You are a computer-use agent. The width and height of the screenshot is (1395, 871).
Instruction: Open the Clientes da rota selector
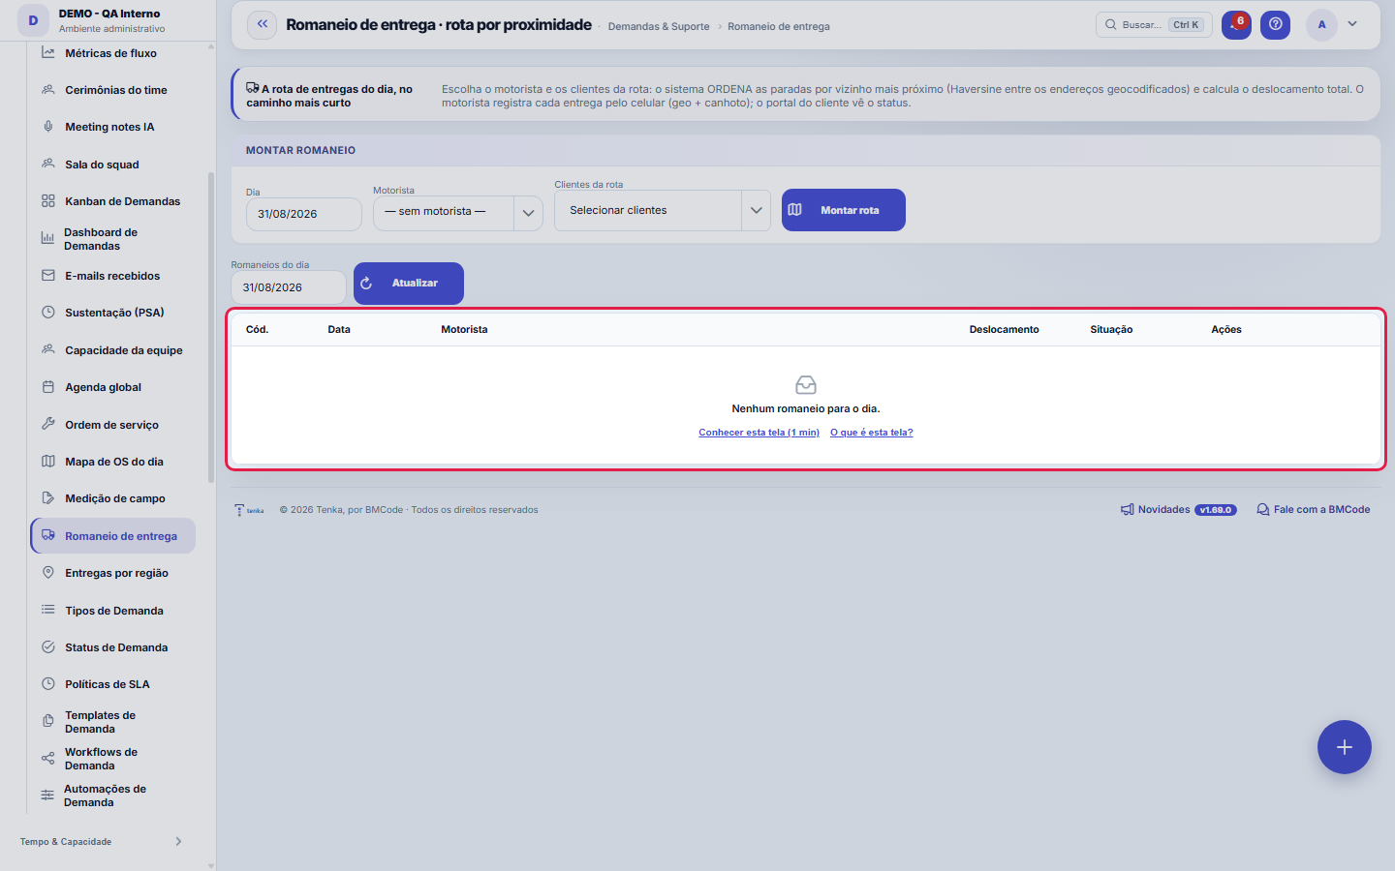pyautogui.click(x=663, y=210)
